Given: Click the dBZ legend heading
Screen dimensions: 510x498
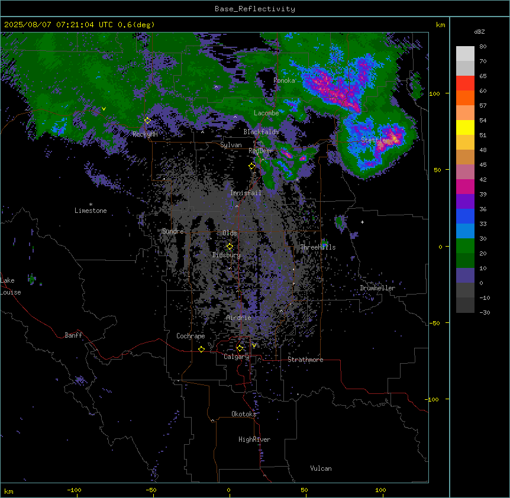Looking at the screenshot, I should click(479, 31).
